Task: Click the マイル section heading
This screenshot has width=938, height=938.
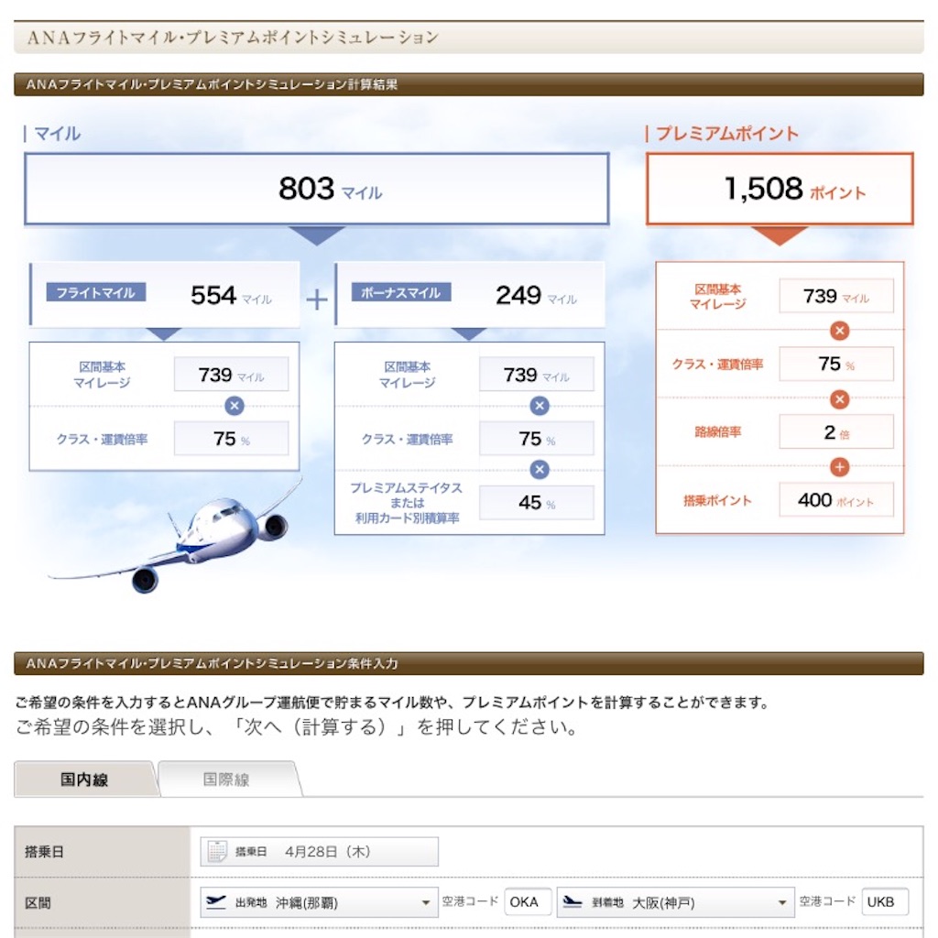Action: click(x=57, y=134)
